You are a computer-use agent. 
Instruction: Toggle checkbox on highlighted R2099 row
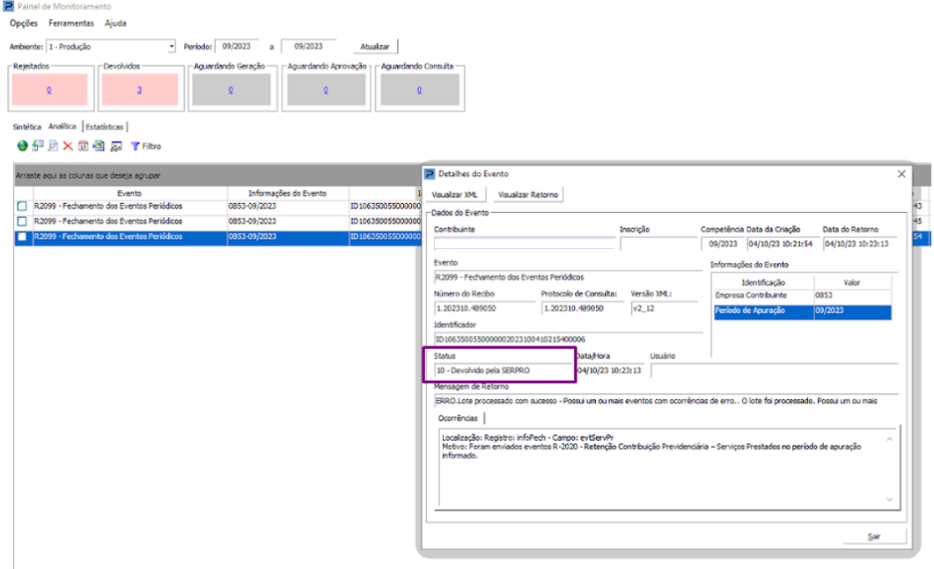22,237
